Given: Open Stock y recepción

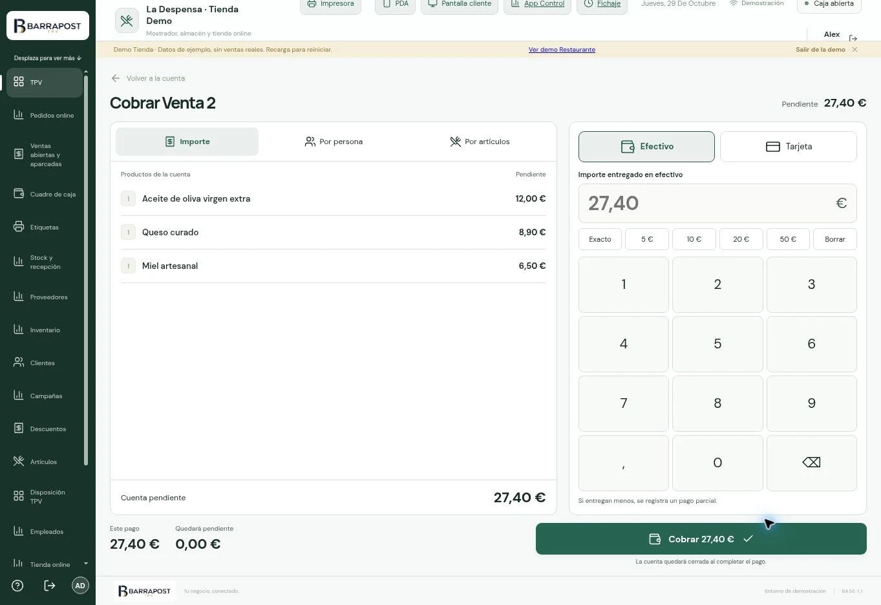Looking at the screenshot, I should click(44, 262).
